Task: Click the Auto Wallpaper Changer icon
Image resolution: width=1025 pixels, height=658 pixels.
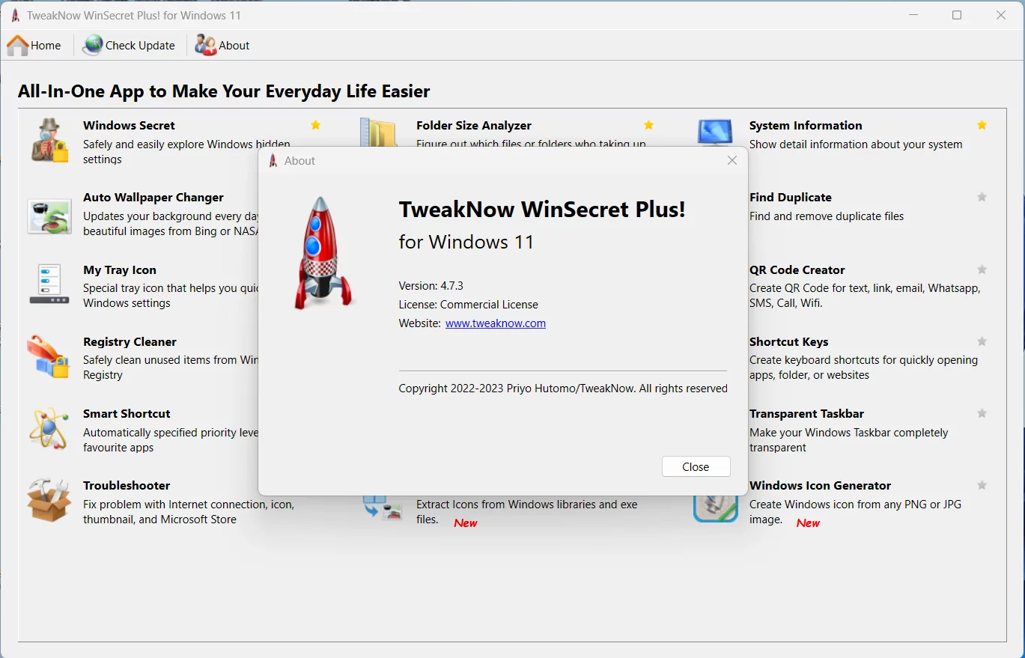Action: point(49,216)
